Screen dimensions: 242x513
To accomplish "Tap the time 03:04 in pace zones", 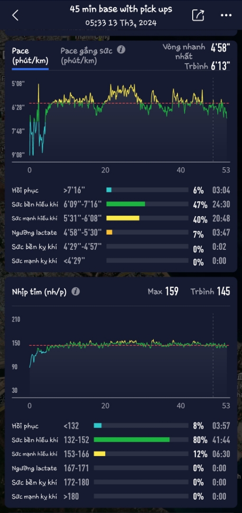I will [x=221, y=190].
